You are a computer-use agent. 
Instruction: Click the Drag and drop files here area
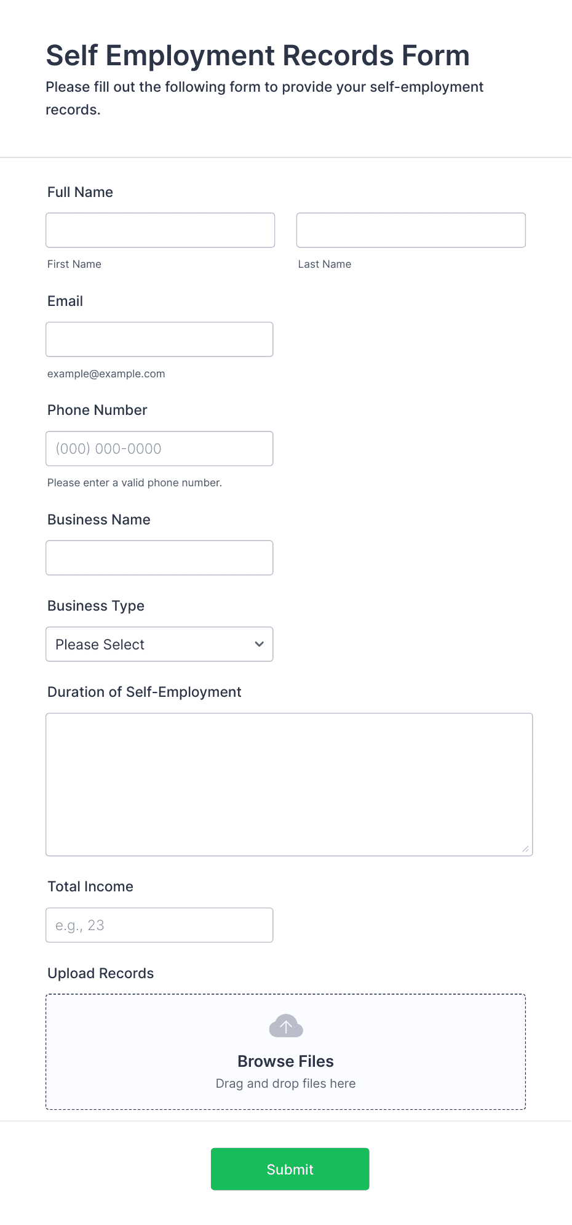tap(286, 1083)
